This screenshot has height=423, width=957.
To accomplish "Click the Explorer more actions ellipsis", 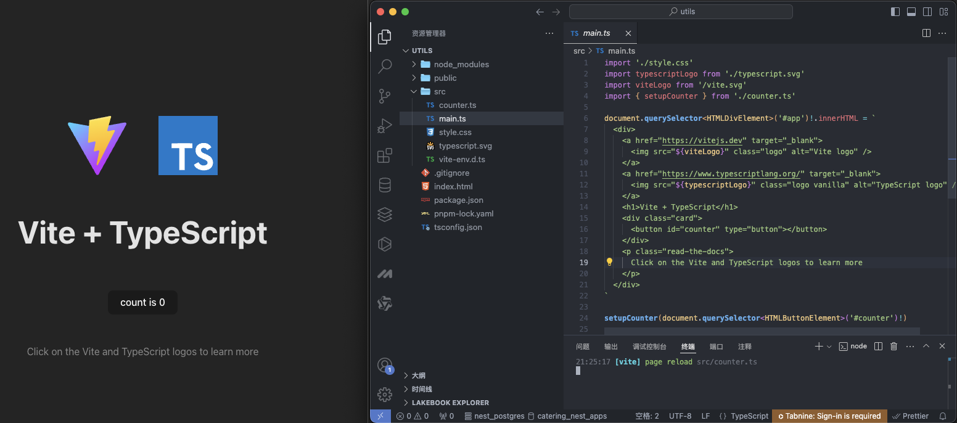I will click(x=549, y=33).
